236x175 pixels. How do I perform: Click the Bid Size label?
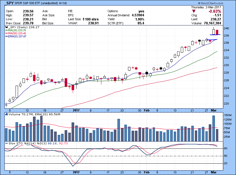[48, 23]
